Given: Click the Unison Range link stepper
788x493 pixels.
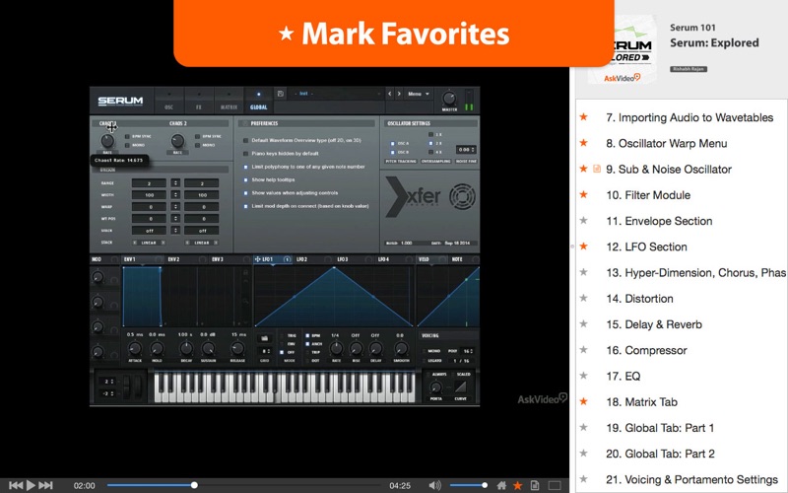Looking at the screenshot, I should (175, 183).
